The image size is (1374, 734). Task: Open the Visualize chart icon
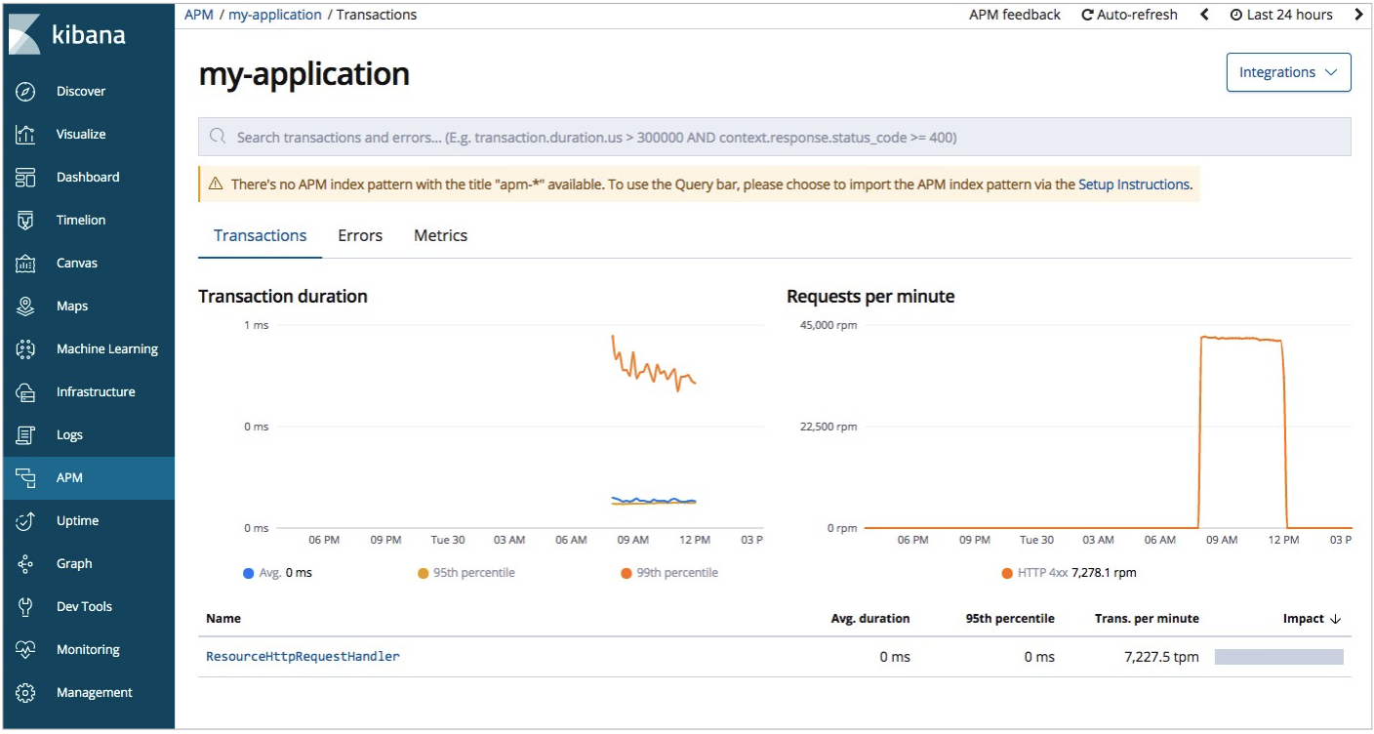26,134
